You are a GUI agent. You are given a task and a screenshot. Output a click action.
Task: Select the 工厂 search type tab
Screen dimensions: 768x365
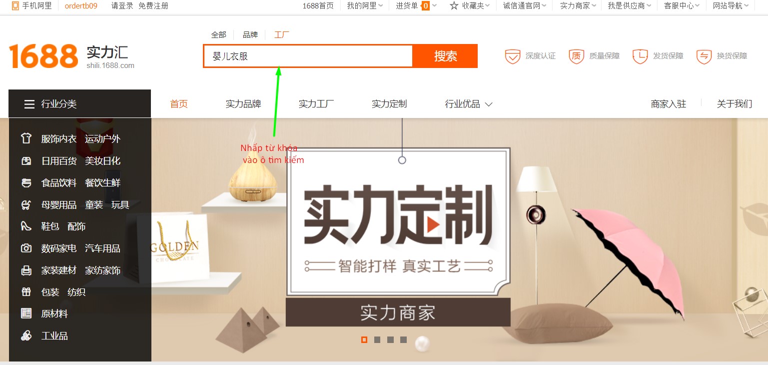pos(282,34)
